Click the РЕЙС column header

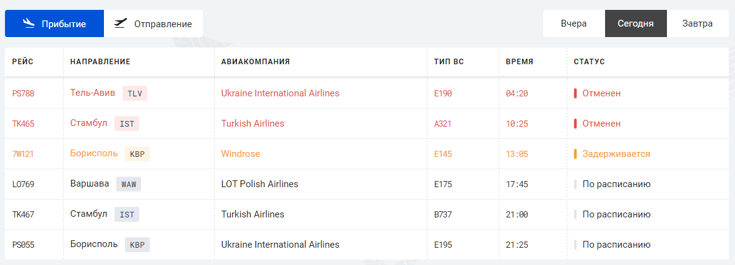tap(23, 62)
